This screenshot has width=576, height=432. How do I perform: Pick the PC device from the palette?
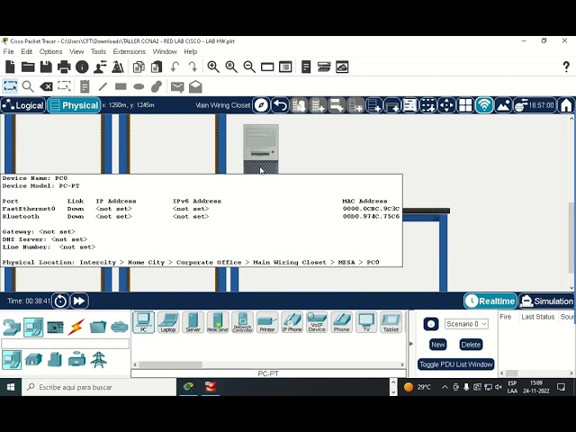[x=144, y=322]
